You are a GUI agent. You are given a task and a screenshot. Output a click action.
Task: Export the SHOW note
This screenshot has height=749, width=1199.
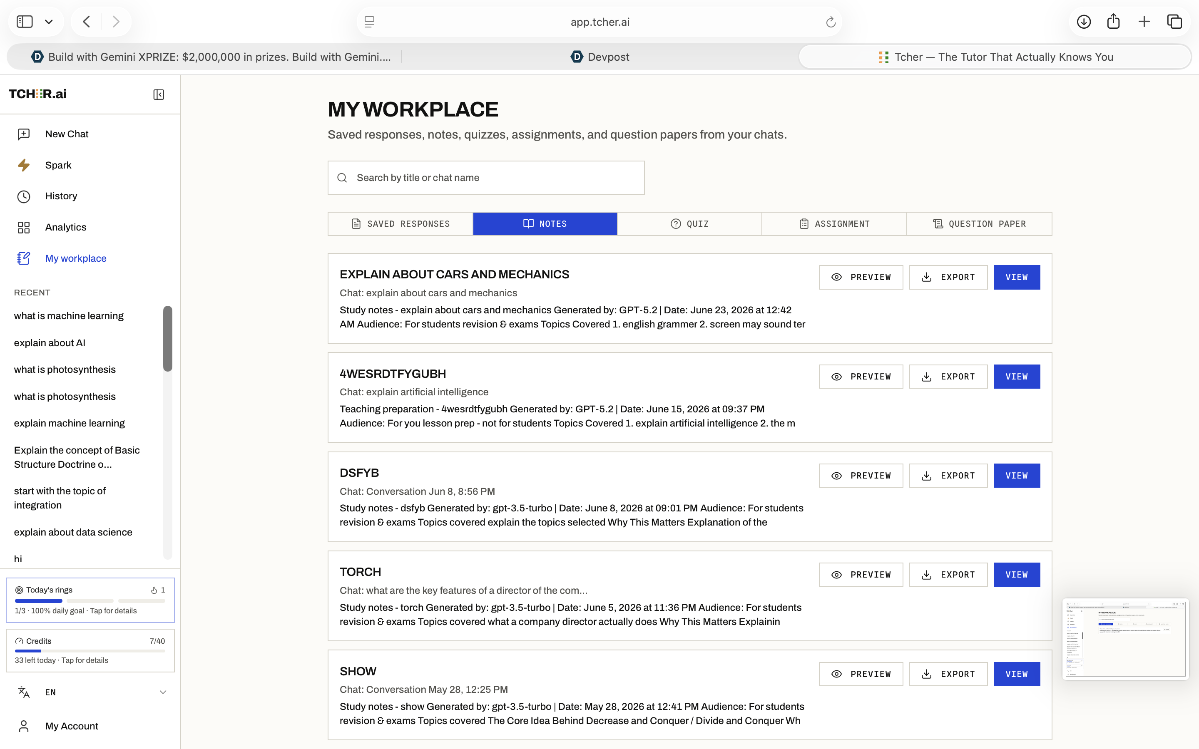(x=948, y=674)
